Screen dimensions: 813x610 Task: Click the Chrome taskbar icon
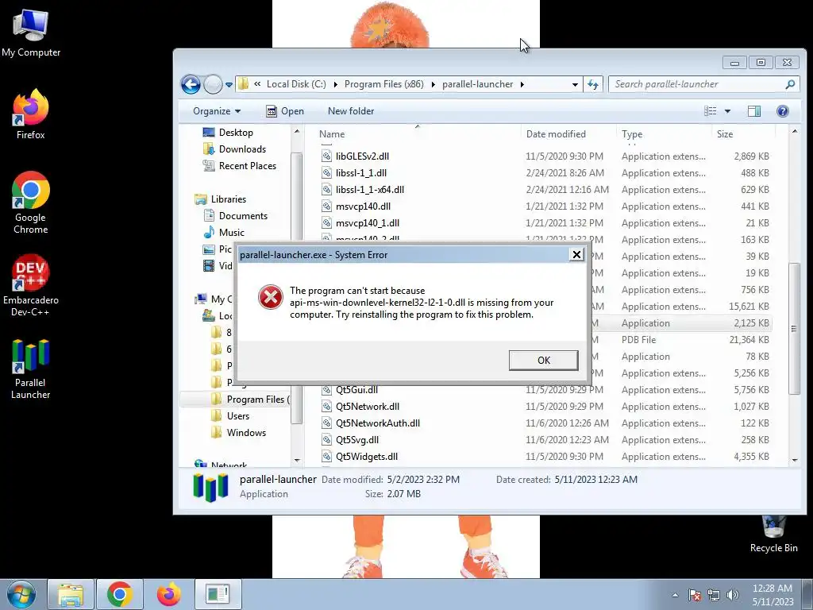tap(120, 594)
